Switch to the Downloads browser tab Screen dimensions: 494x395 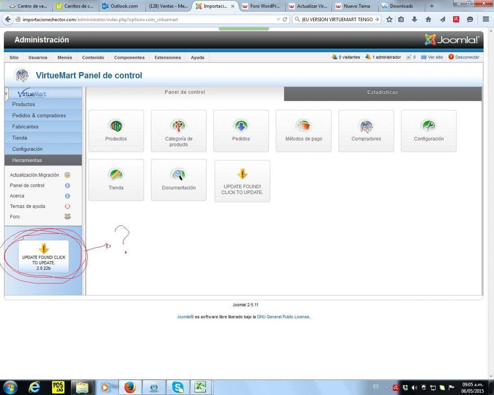click(x=400, y=6)
